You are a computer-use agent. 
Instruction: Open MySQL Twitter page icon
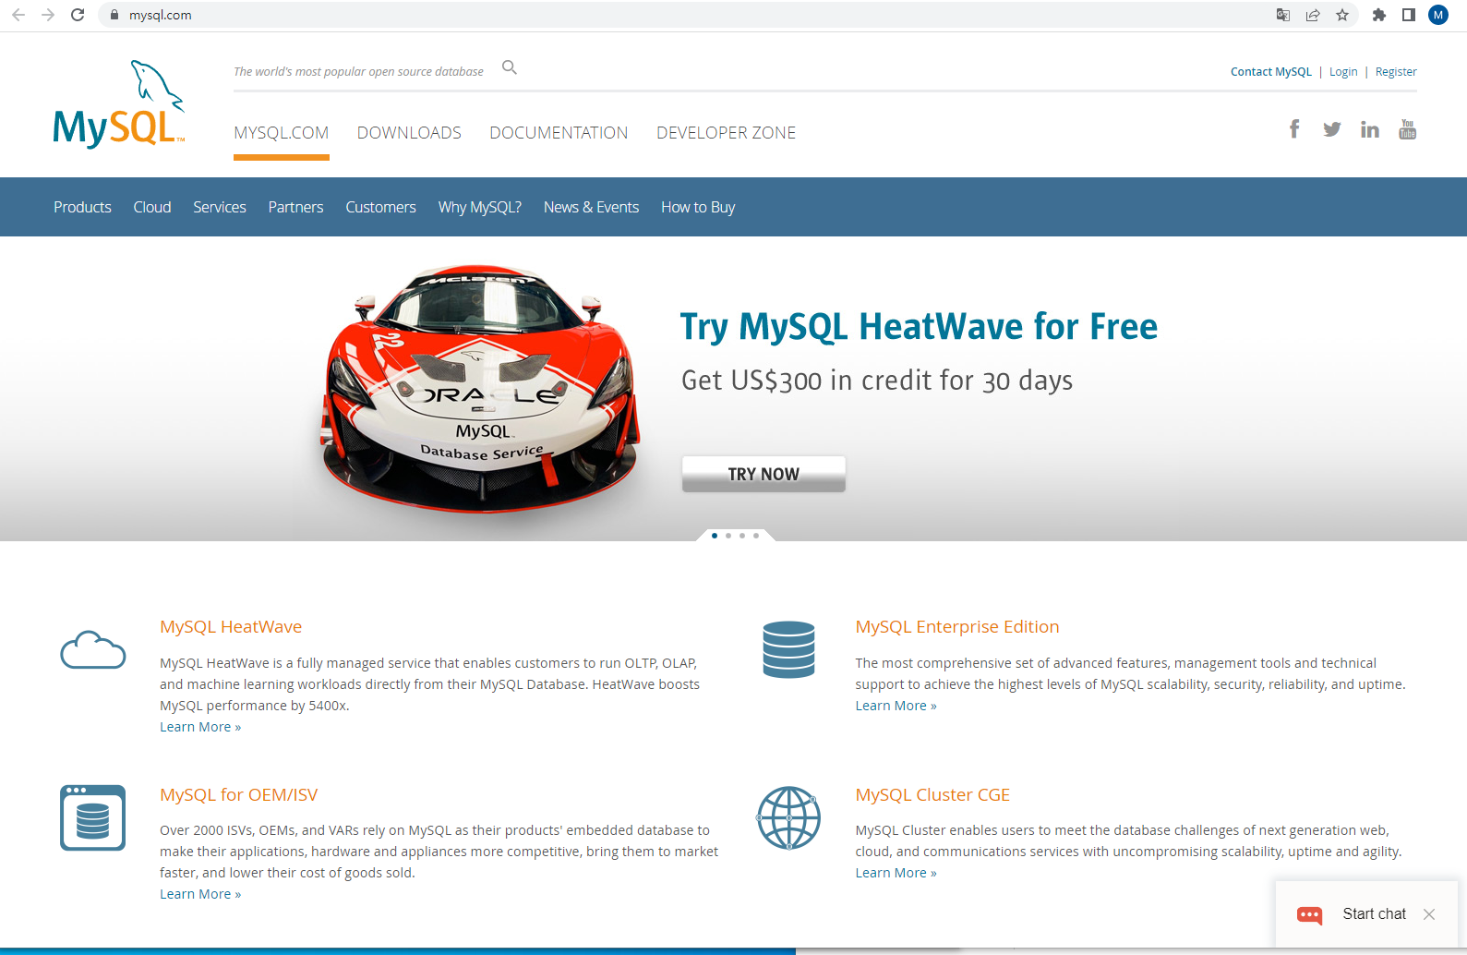[1331, 129]
